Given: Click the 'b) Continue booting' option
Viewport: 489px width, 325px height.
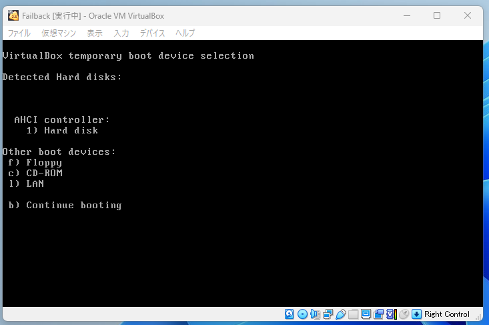Looking at the screenshot, I should 65,206.
